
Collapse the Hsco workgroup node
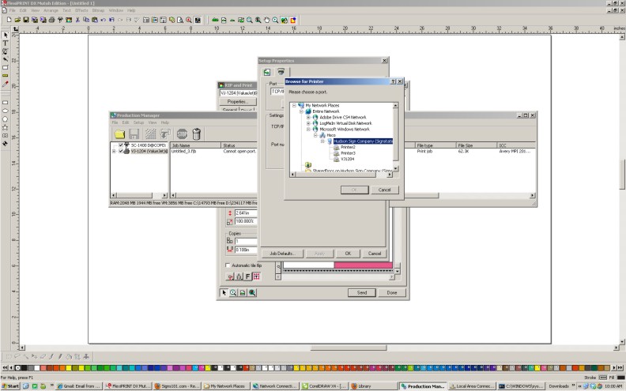tap(315, 135)
